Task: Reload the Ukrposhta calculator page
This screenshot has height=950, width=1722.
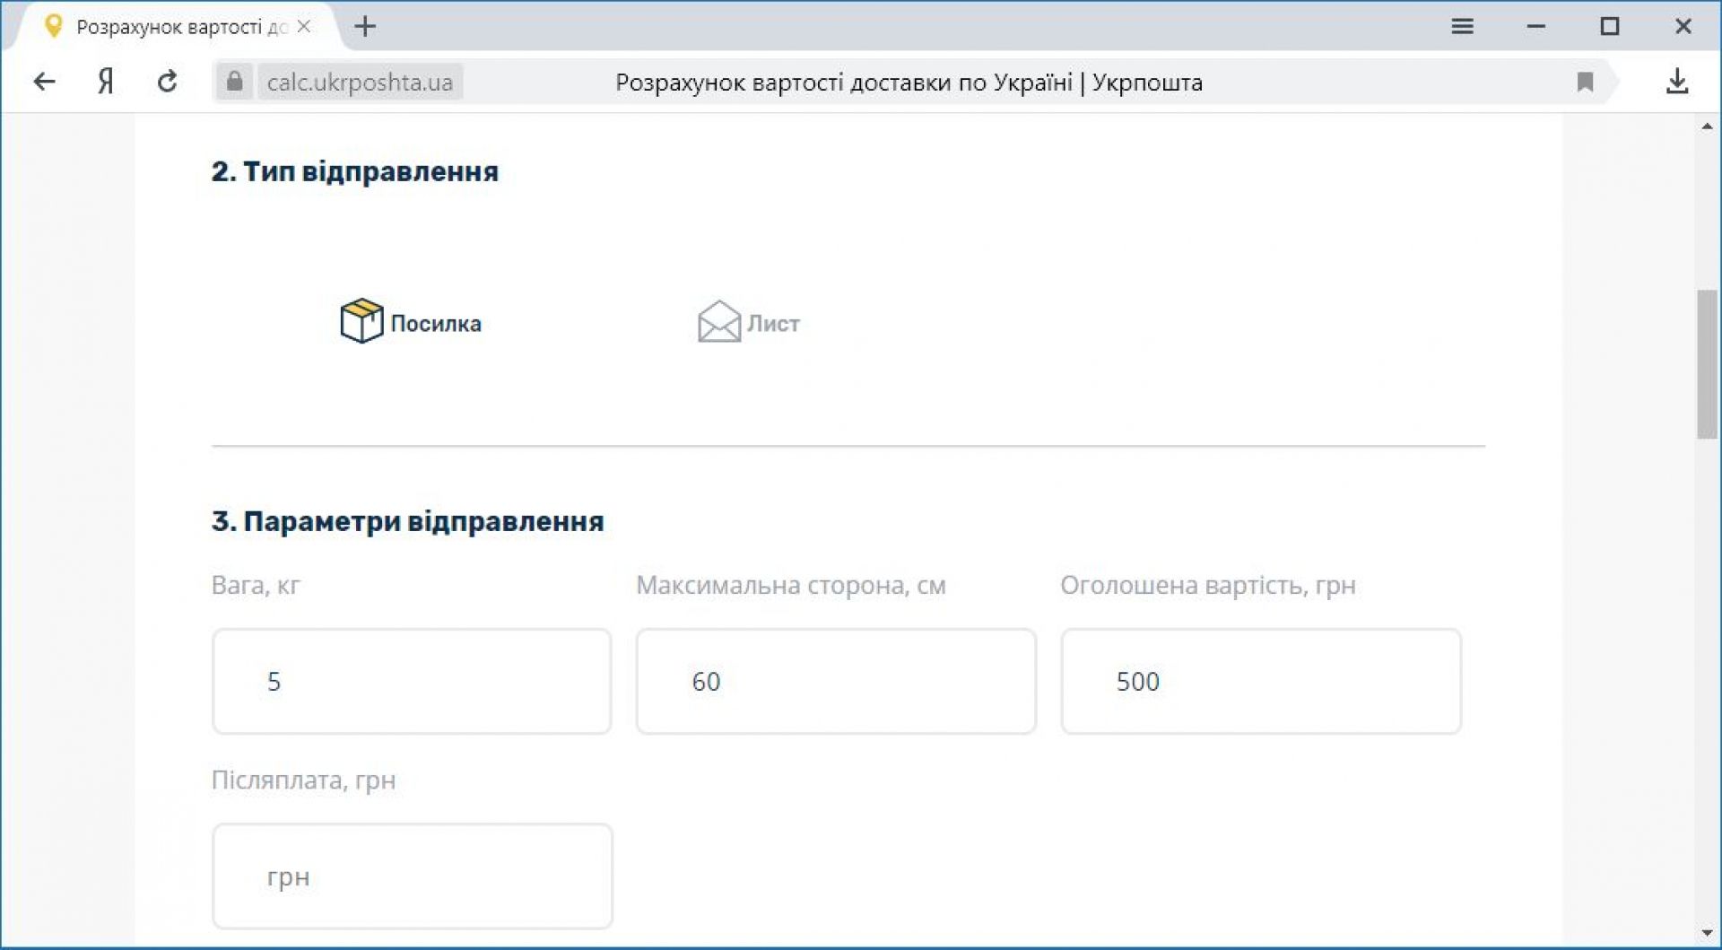Action: pyautogui.click(x=167, y=82)
